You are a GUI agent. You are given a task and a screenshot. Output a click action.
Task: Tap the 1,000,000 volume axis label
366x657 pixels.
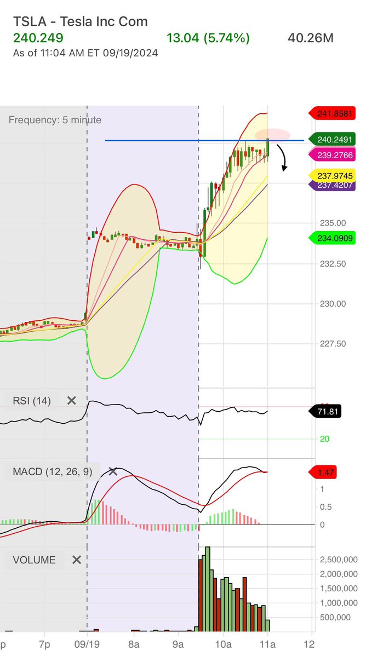(338, 603)
